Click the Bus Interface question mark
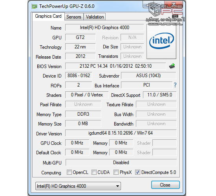This screenshot has height=196, width=216. click(175, 85)
